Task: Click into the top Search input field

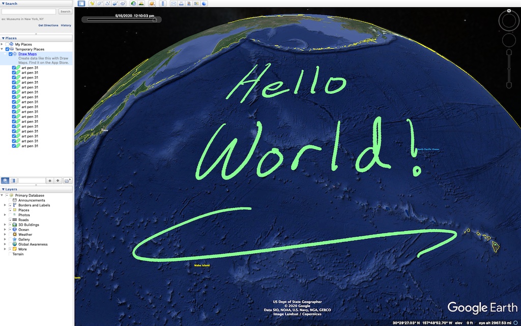Action: click(x=28, y=12)
